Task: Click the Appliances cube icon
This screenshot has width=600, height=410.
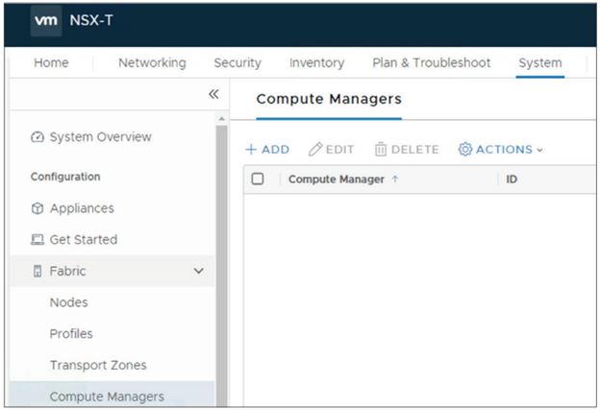Action: [x=37, y=208]
